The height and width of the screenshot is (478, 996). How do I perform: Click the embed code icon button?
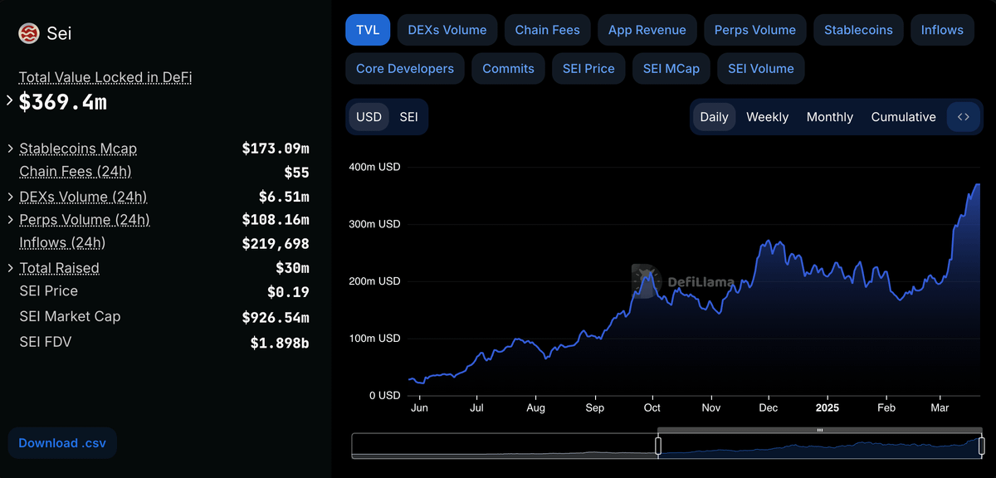point(964,117)
